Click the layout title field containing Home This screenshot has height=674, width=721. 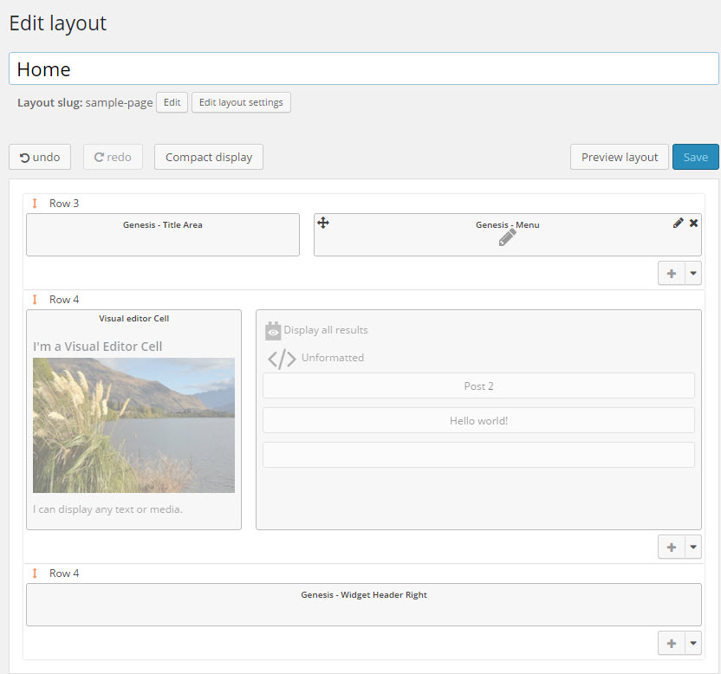pos(364,68)
